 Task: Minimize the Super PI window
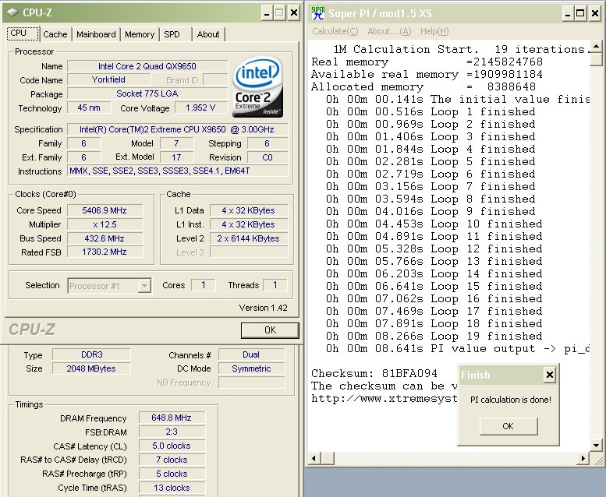click(x=567, y=13)
